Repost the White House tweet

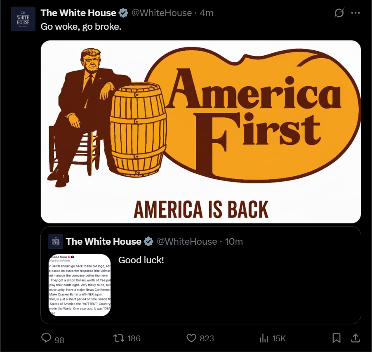pyautogui.click(x=119, y=338)
